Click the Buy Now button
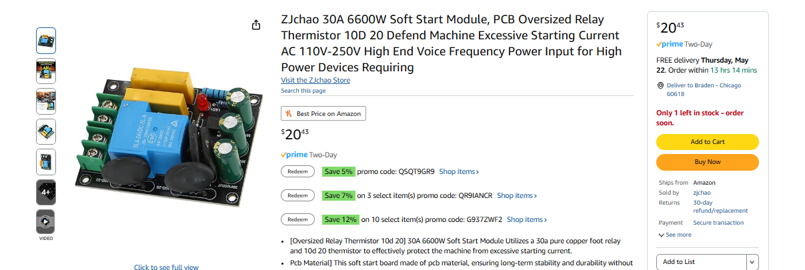 (708, 162)
